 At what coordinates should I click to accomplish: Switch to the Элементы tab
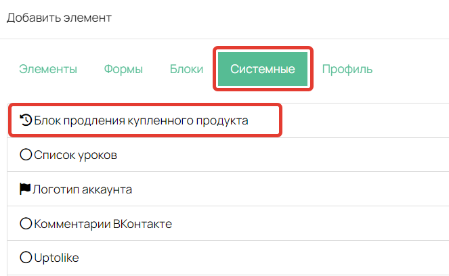coord(48,69)
